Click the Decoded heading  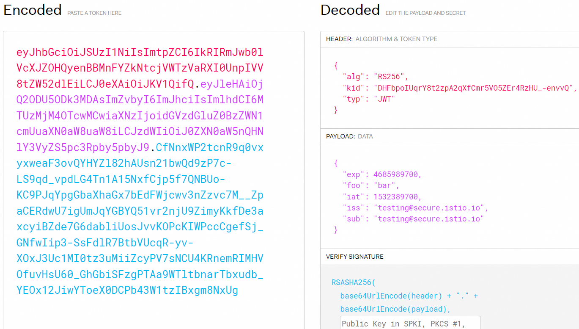[x=350, y=10]
